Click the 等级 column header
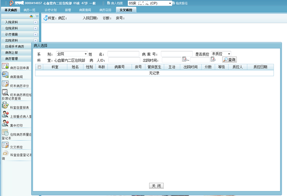Screen dimensions: 287x196 (x=222, y=67)
